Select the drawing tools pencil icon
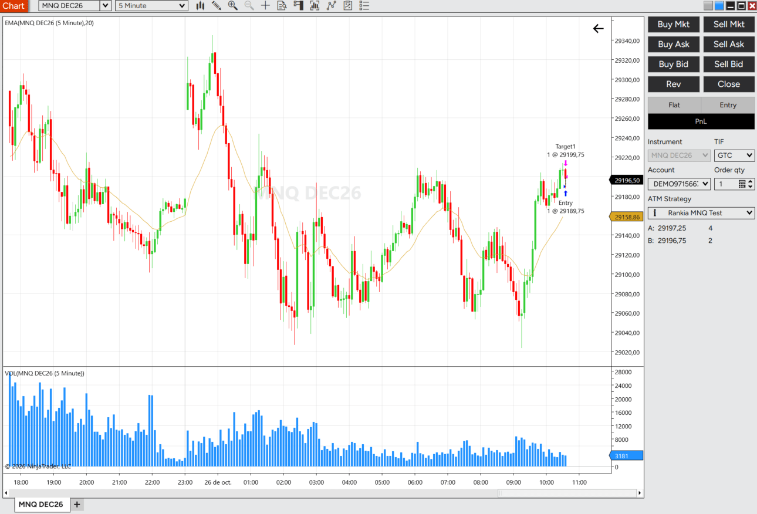The height and width of the screenshot is (514, 757). (217, 6)
